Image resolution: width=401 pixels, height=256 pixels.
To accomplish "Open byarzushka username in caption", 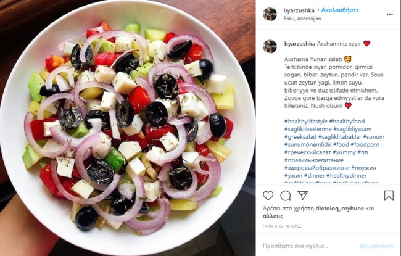I will tap(300, 44).
